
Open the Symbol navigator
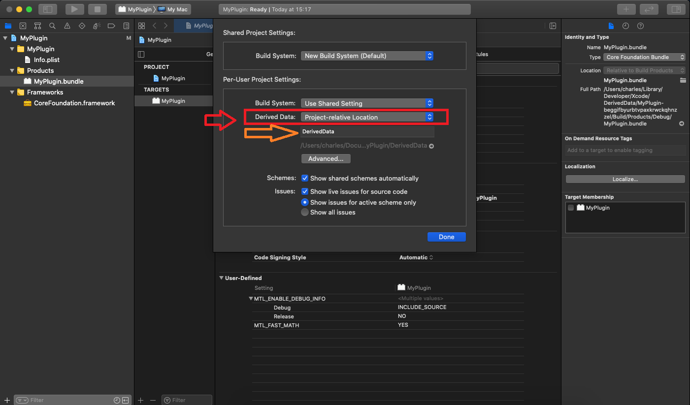coord(37,26)
